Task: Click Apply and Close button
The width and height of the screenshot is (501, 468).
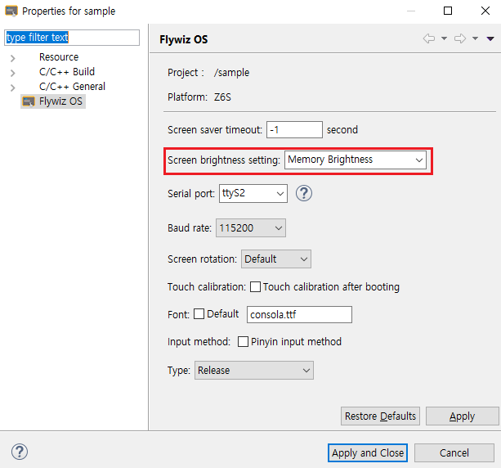Action: 368,452
